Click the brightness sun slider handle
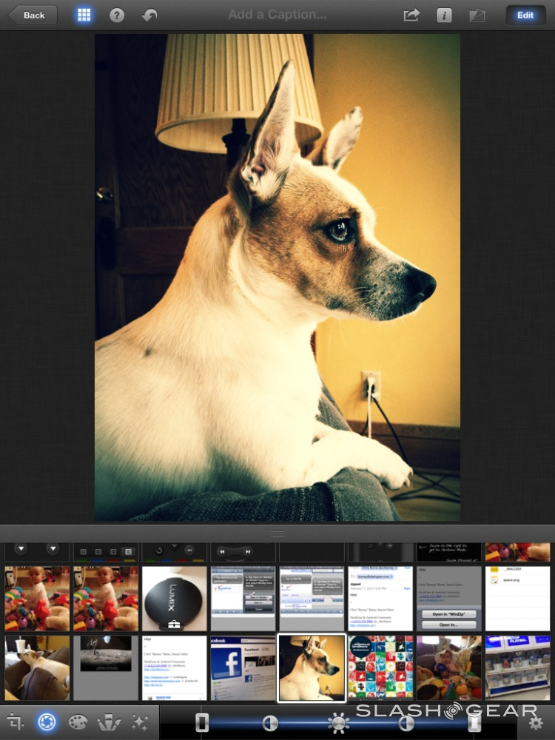 click(339, 722)
